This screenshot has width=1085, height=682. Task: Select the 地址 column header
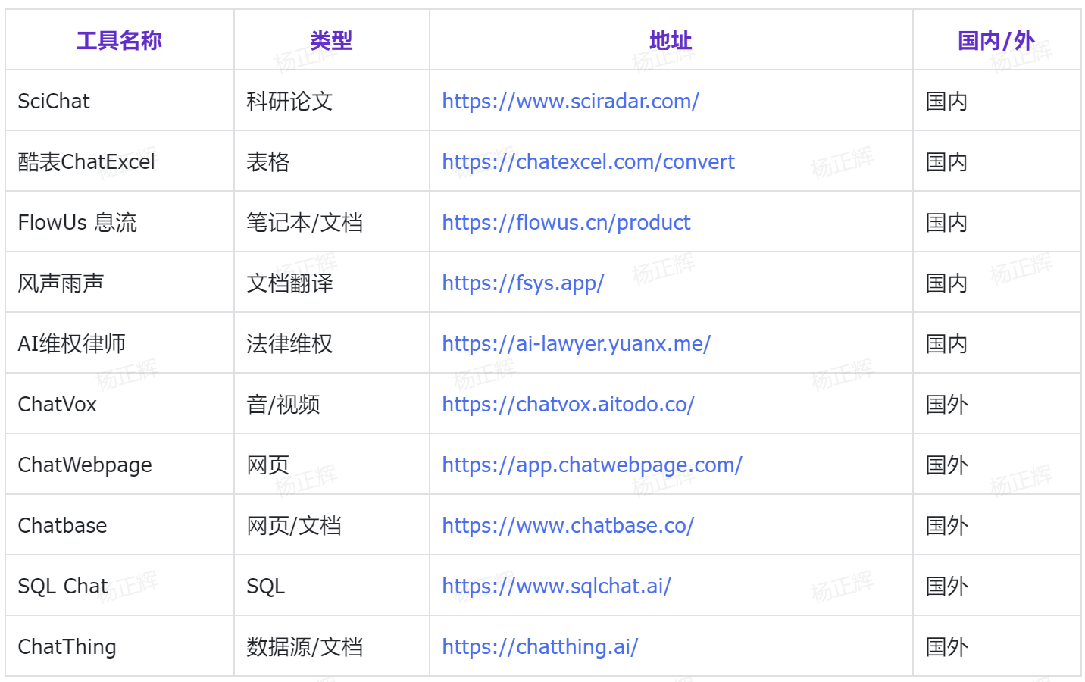(x=671, y=40)
